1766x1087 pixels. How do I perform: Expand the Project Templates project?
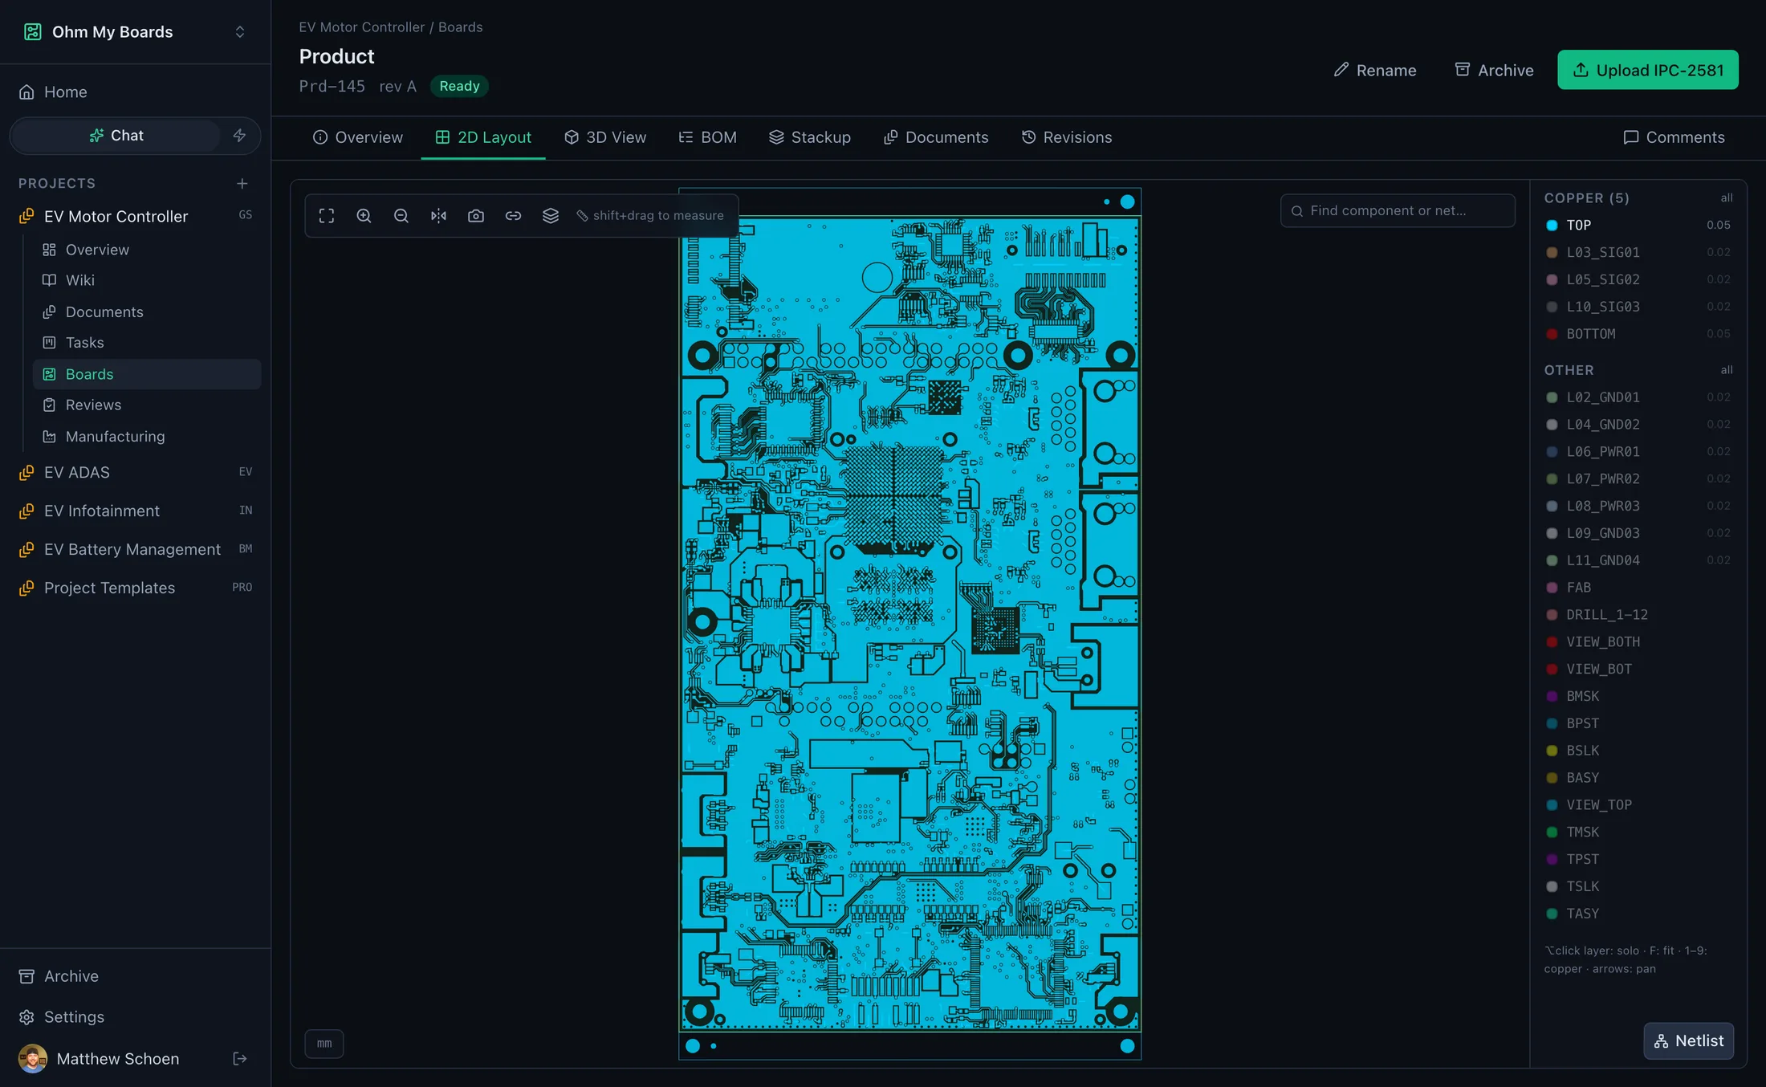(x=135, y=588)
